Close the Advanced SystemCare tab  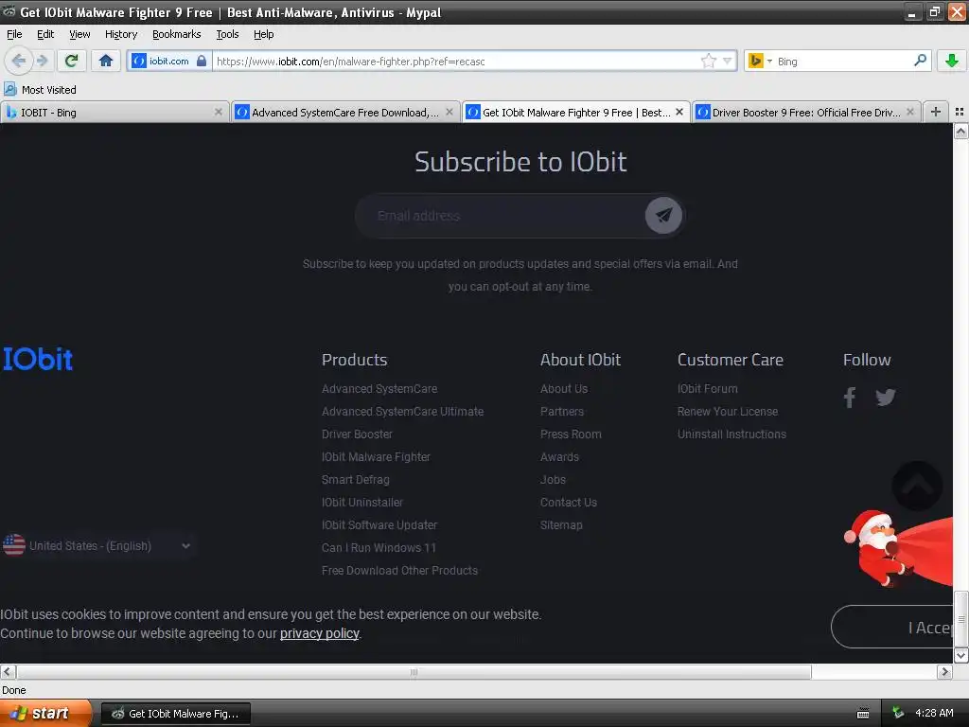coord(449,112)
